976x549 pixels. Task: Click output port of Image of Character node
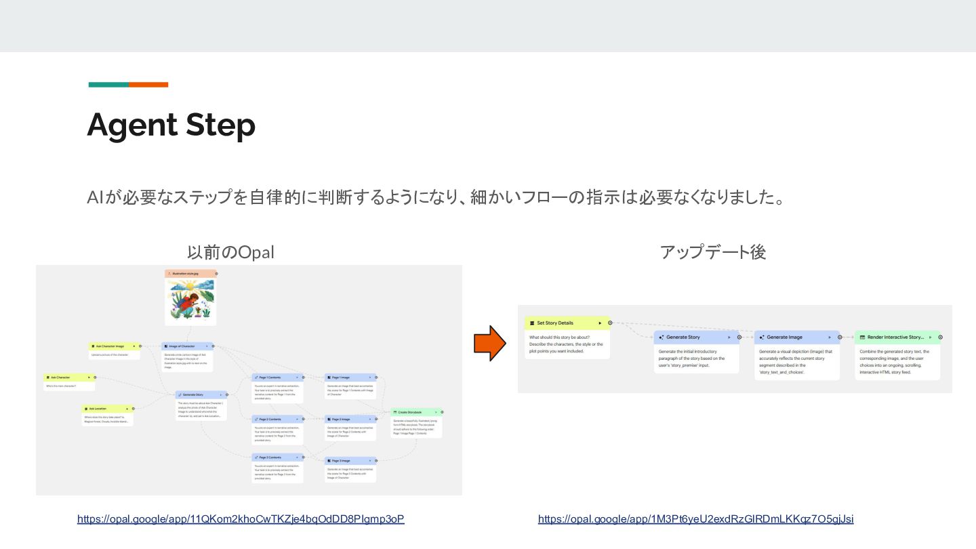(x=213, y=346)
